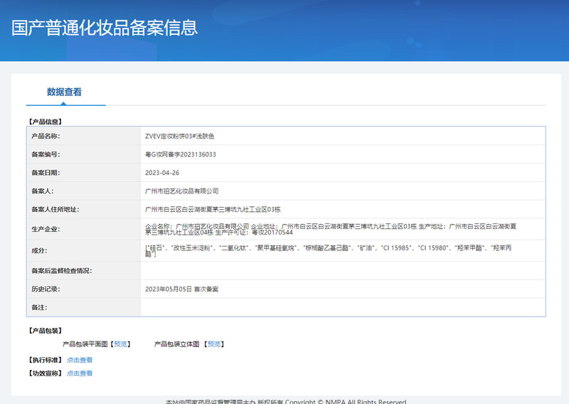569x404 pixels.
Task: Click the 【产品包装】 section heading
Action: (45, 331)
